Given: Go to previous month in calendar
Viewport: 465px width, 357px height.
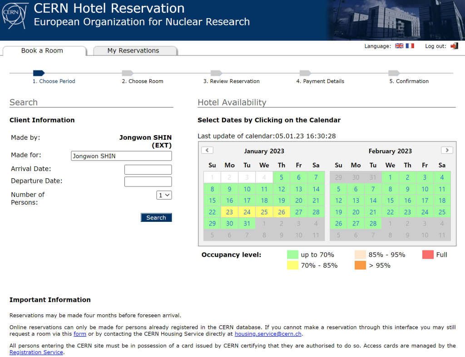Looking at the screenshot, I should 207,150.
